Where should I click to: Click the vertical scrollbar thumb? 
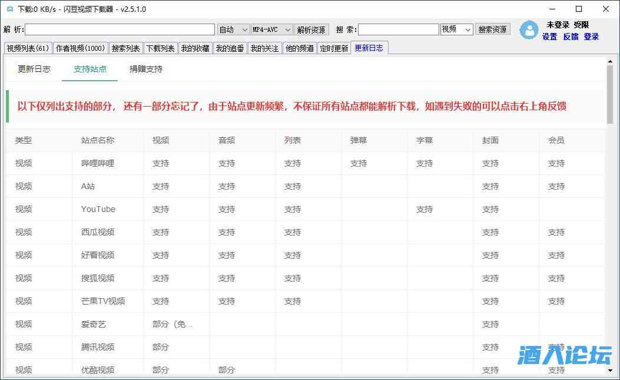pyautogui.click(x=610, y=95)
